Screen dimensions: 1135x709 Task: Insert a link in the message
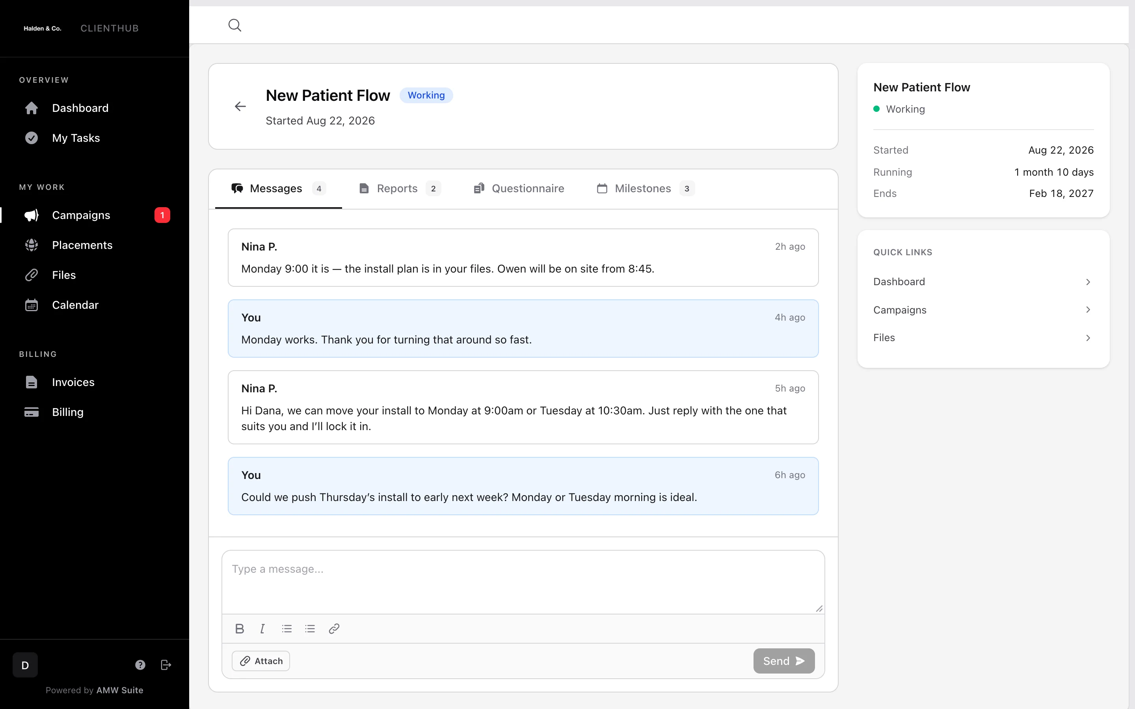click(x=334, y=629)
